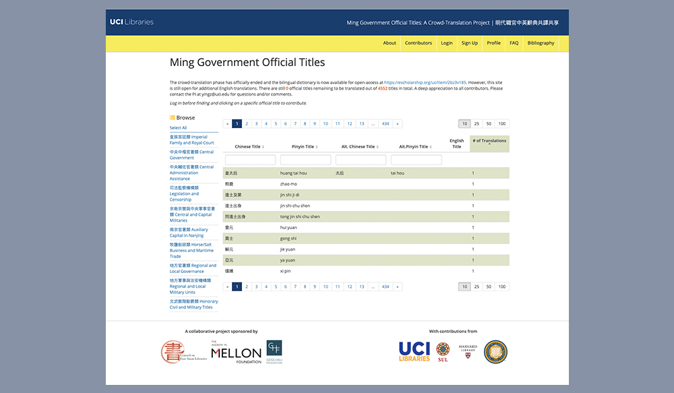
Task: Open the Bibliography page
Action: (x=541, y=43)
